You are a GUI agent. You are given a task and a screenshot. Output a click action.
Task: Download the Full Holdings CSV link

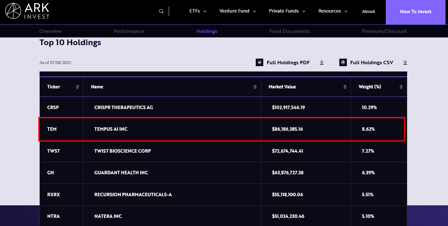[372, 62]
